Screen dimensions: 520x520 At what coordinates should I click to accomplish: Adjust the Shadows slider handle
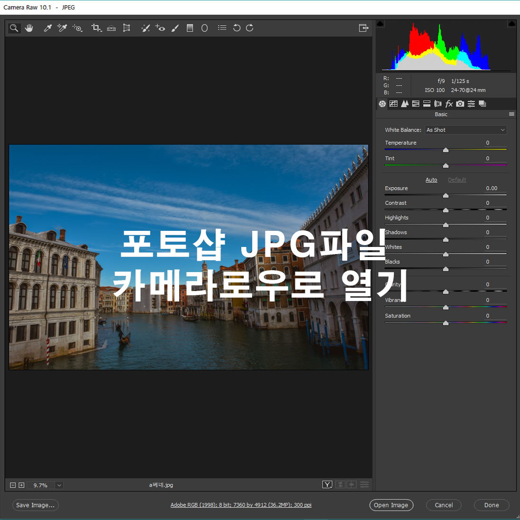click(446, 239)
